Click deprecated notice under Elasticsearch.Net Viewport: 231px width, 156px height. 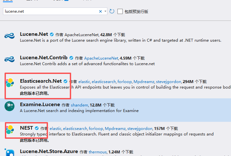pyautogui.click(x=35, y=93)
